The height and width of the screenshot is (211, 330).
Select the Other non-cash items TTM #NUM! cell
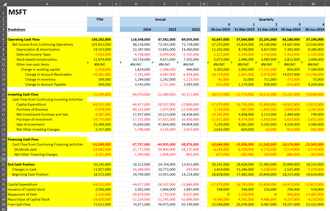[x=100, y=64]
